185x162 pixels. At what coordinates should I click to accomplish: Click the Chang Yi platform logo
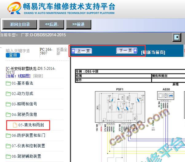click(x=14, y=8)
